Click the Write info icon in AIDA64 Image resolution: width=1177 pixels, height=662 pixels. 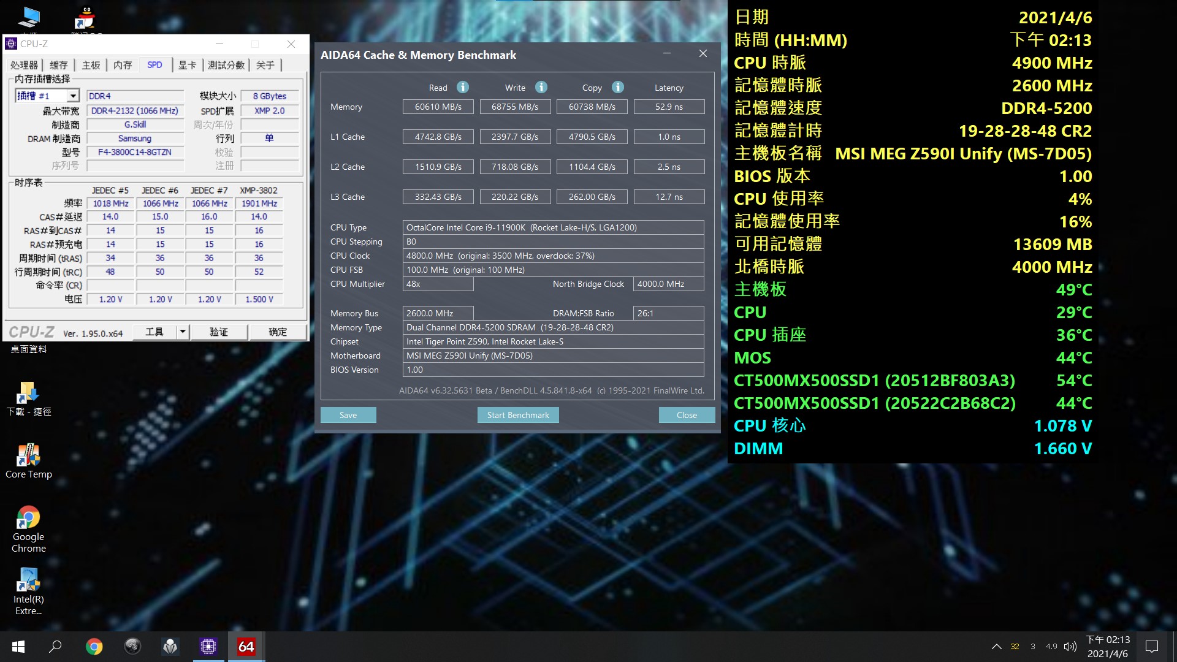point(541,87)
